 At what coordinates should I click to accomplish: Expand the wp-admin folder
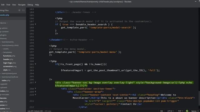pos(4,28)
